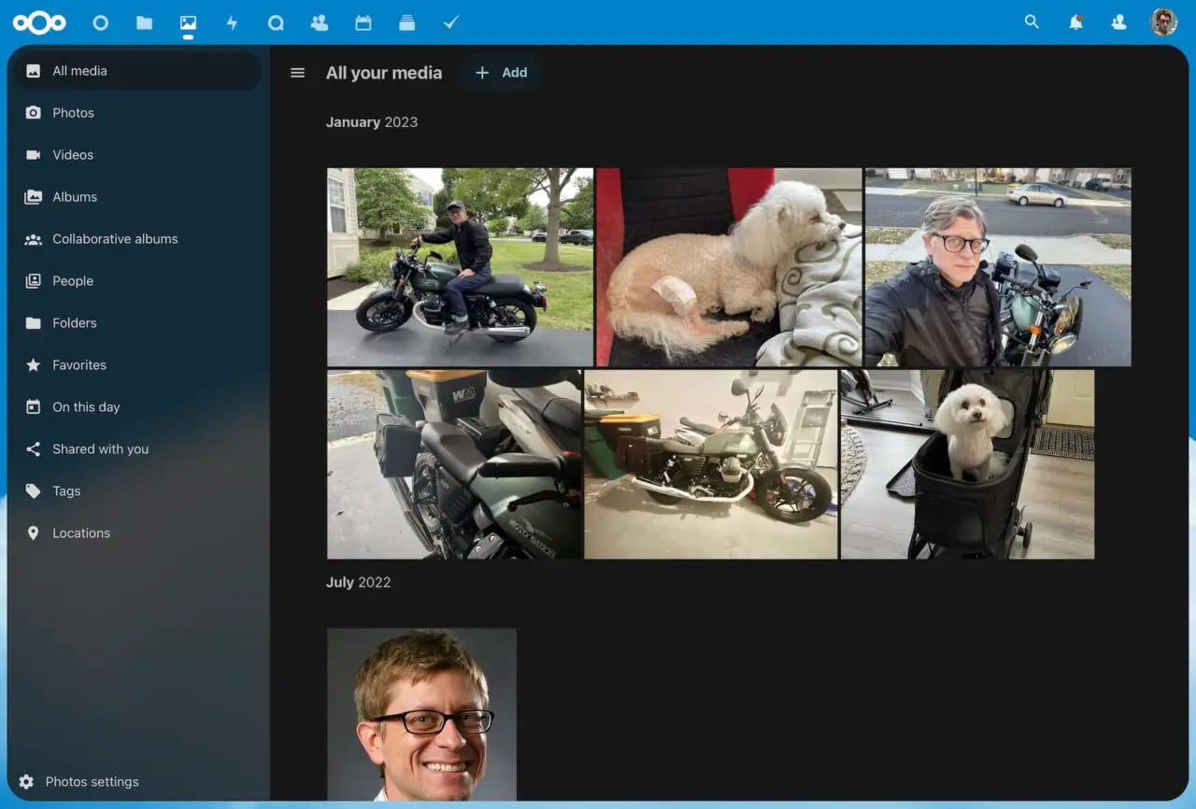Image resolution: width=1196 pixels, height=809 pixels.
Task: Open Photos settings
Action: [x=138, y=782]
